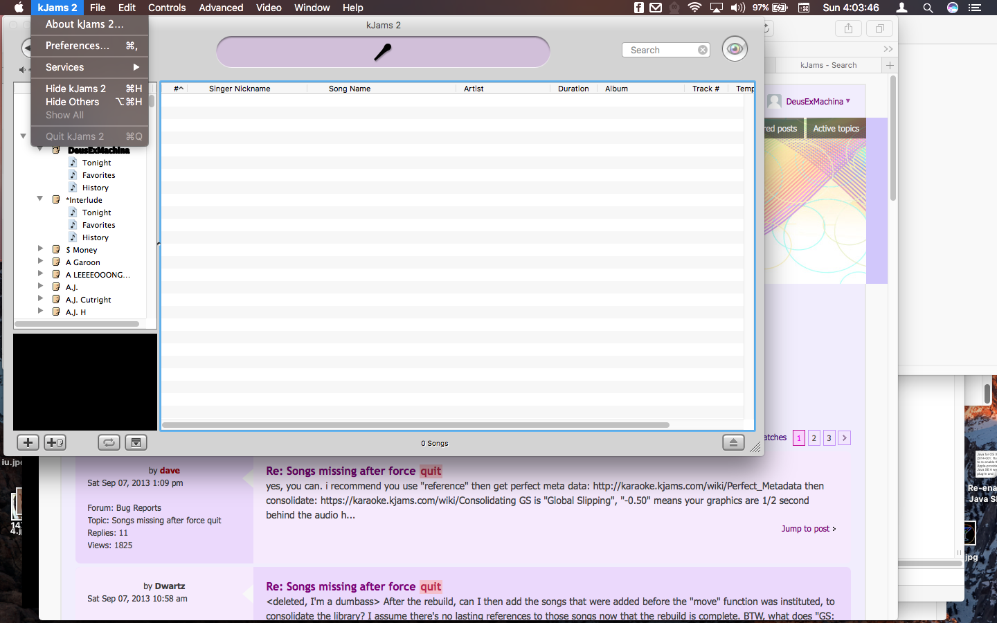Expand the A.J. Cutright singer folder
997x623 pixels.
pos(41,299)
